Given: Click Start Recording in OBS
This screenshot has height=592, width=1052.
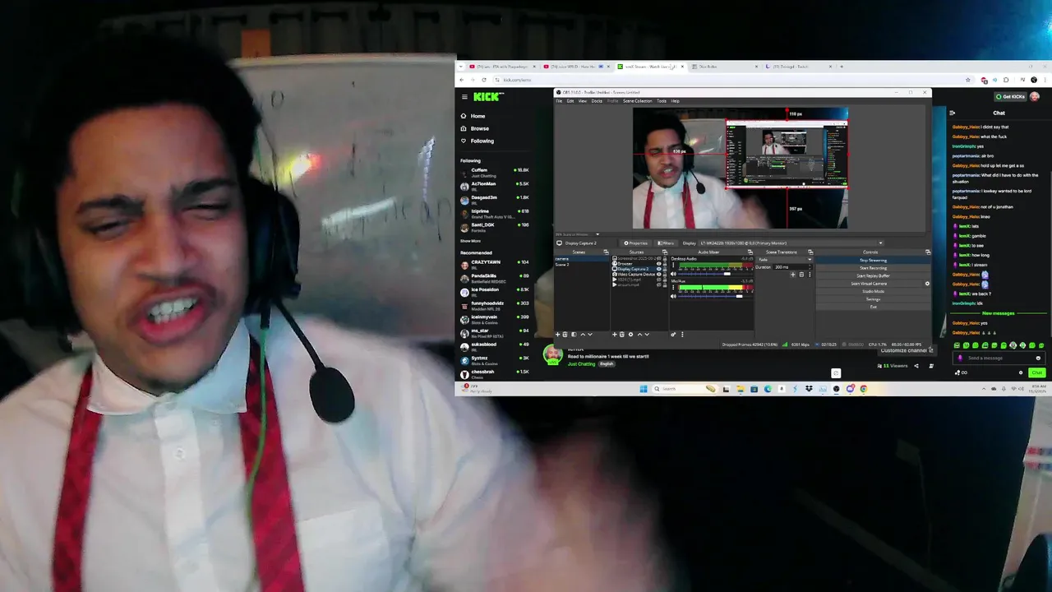Looking at the screenshot, I should pyautogui.click(x=873, y=268).
